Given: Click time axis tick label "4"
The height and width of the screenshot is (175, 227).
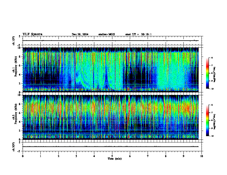Looking at the screenshot, I should [94, 156].
